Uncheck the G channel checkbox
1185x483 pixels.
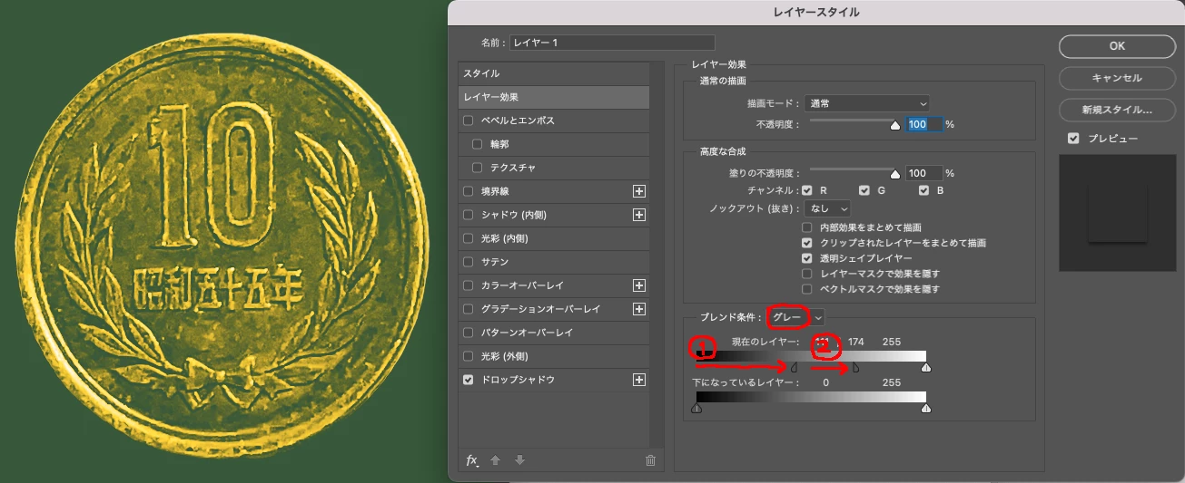coord(864,190)
